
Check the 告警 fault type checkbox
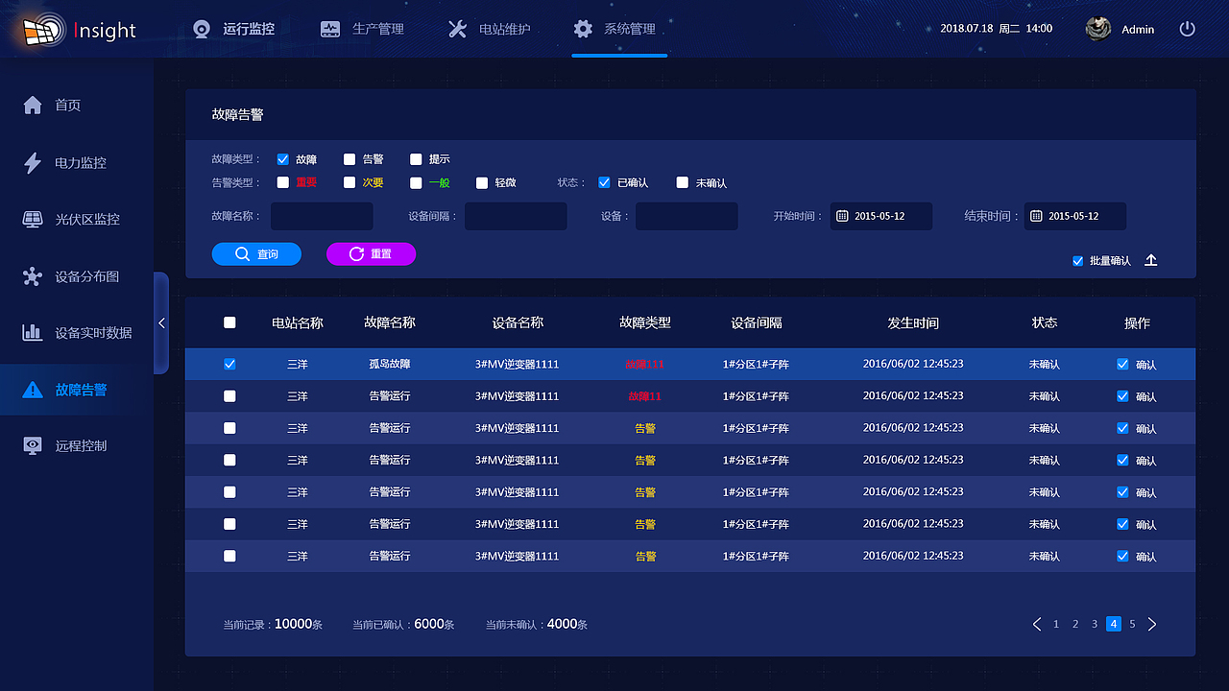(x=350, y=159)
